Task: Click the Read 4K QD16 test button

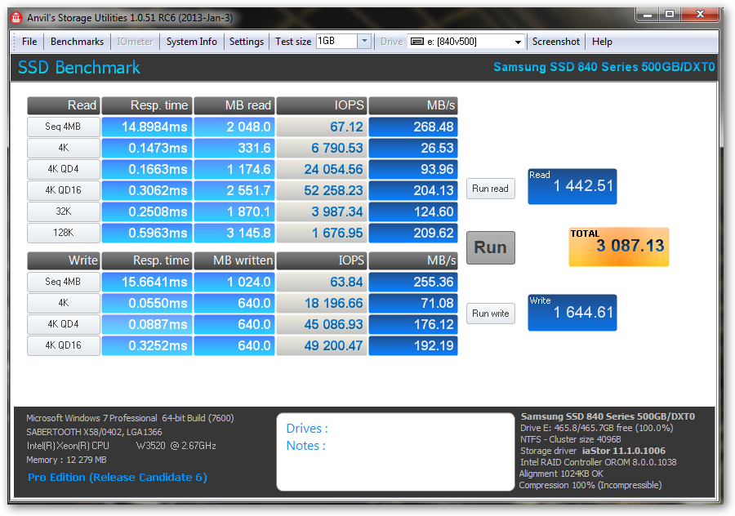Action: (63, 190)
